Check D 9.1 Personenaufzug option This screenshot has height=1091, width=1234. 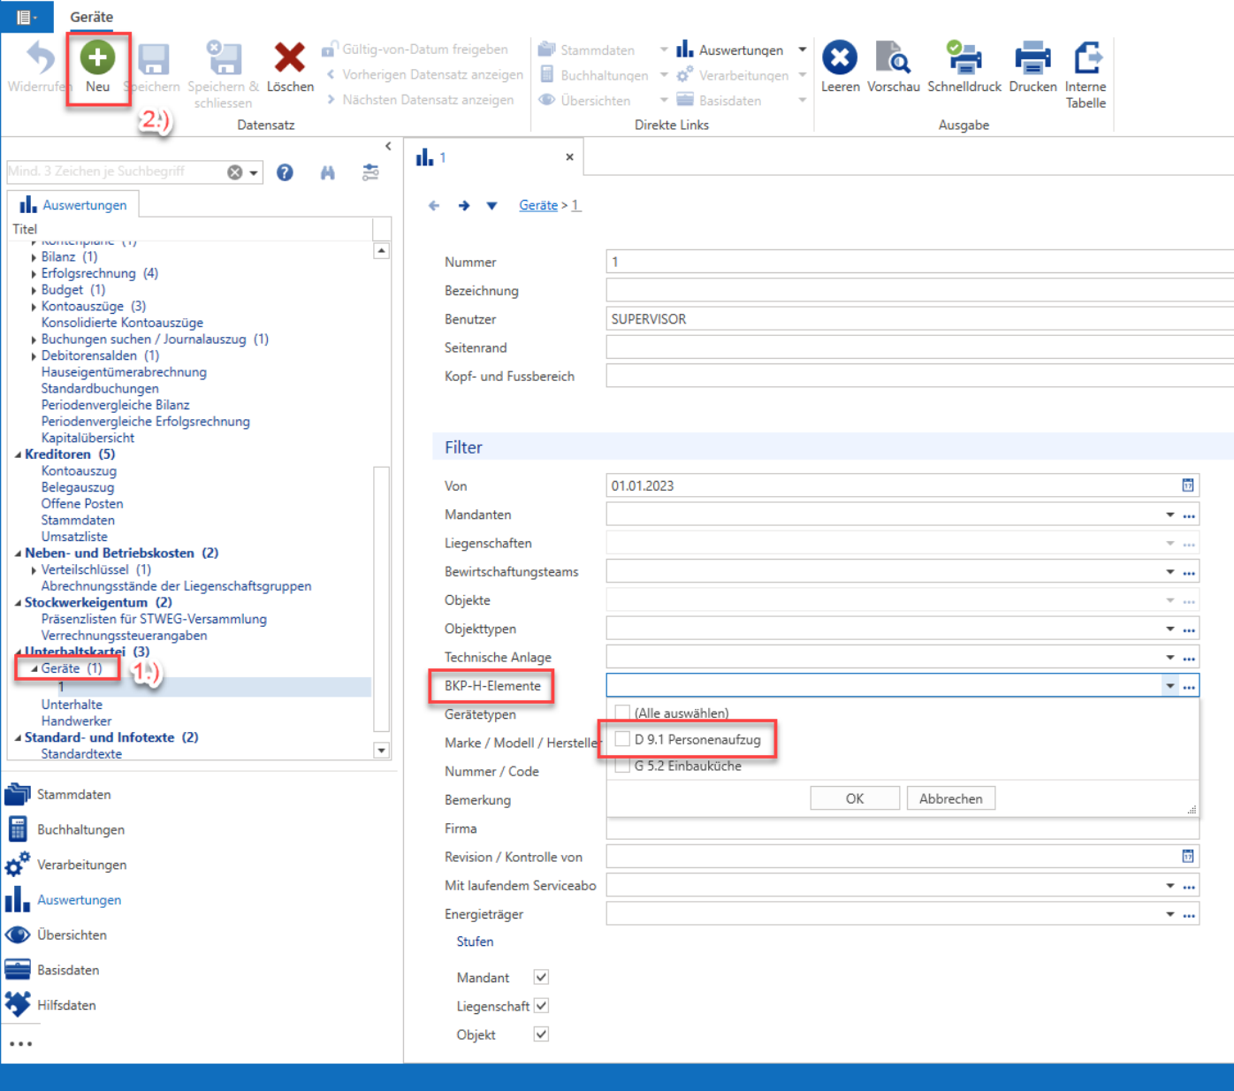[x=623, y=739]
